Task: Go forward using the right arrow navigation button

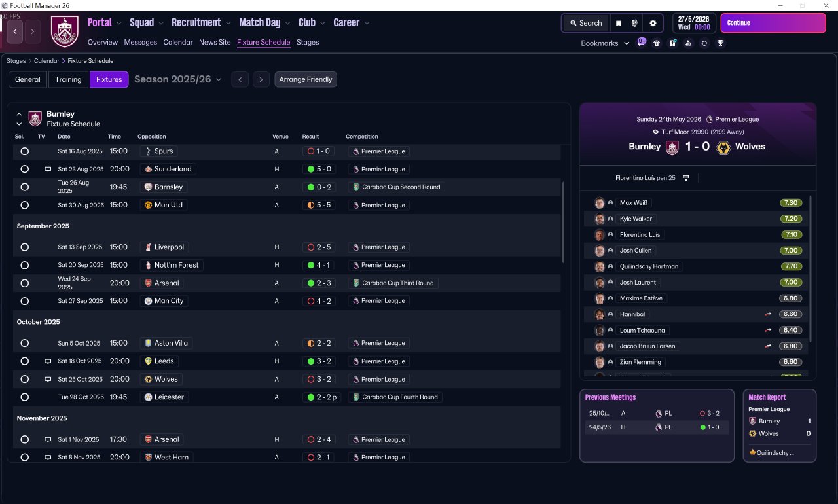Action: [x=33, y=31]
